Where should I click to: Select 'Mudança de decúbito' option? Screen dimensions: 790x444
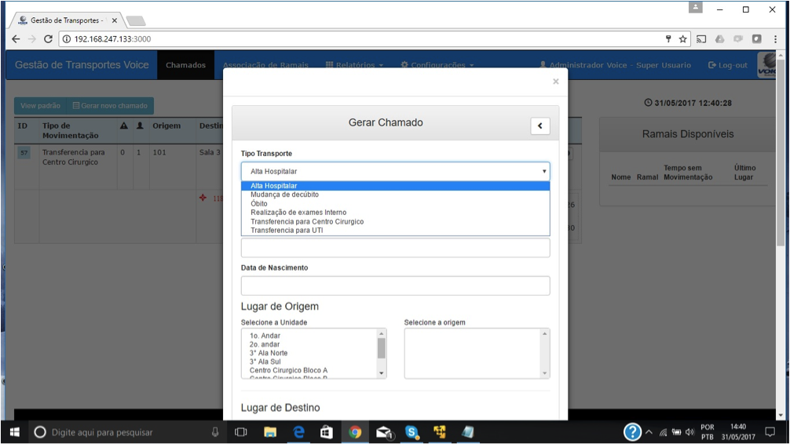284,195
